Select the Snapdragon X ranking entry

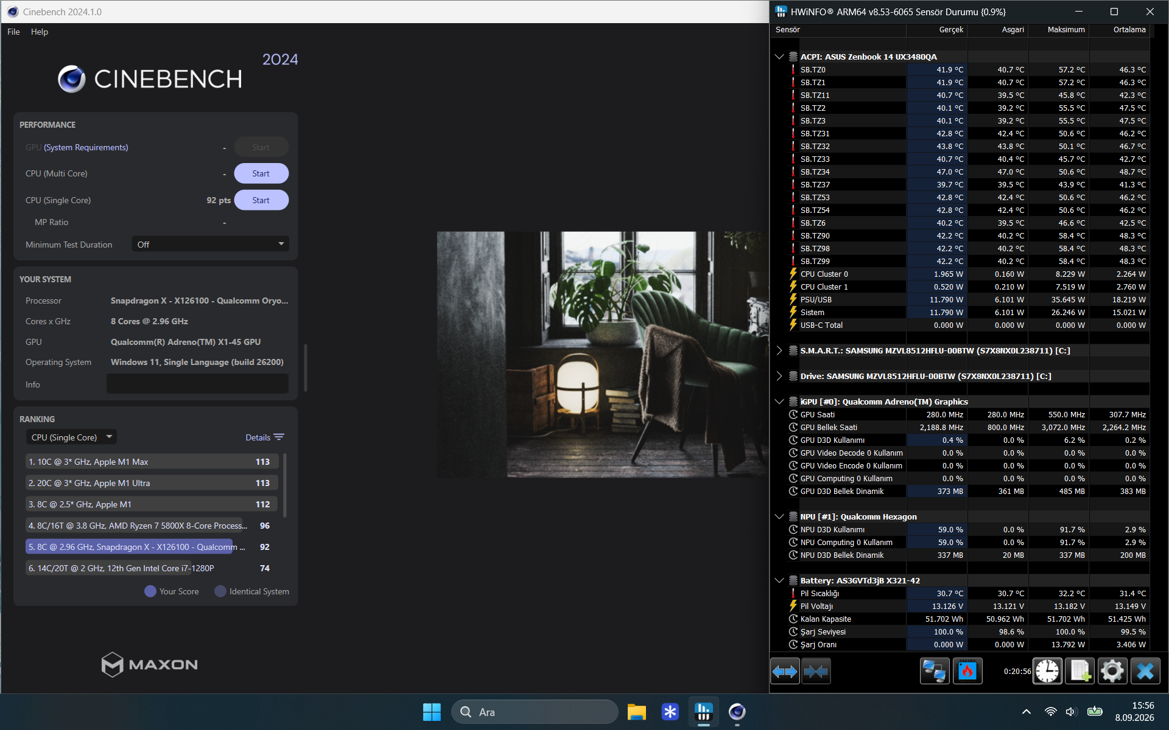click(x=152, y=547)
